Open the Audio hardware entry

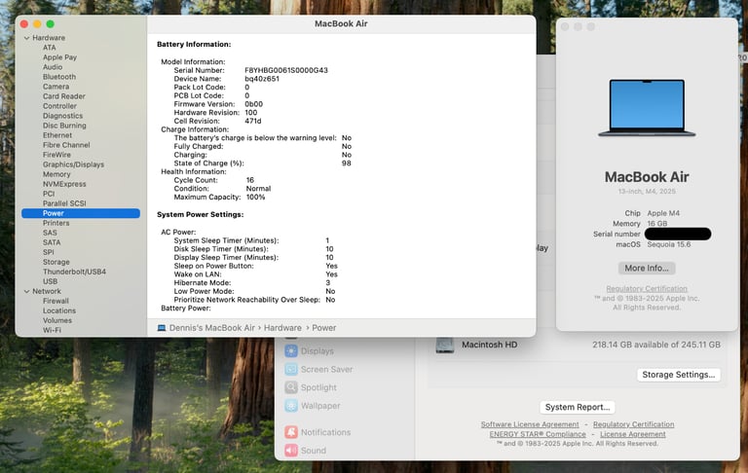click(53, 67)
